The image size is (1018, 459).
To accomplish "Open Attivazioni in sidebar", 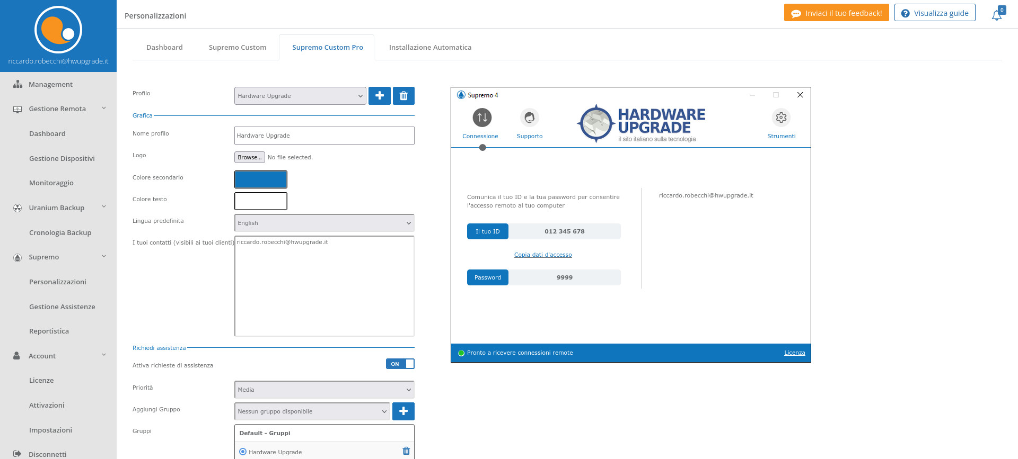I will click(x=47, y=405).
